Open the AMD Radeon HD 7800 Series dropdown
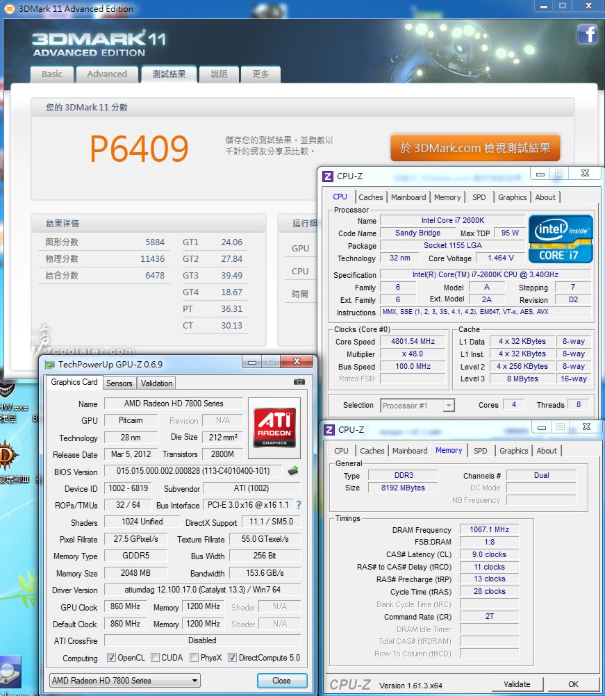The width and height of the screenshot is (605, 696). tap(125, 681)
